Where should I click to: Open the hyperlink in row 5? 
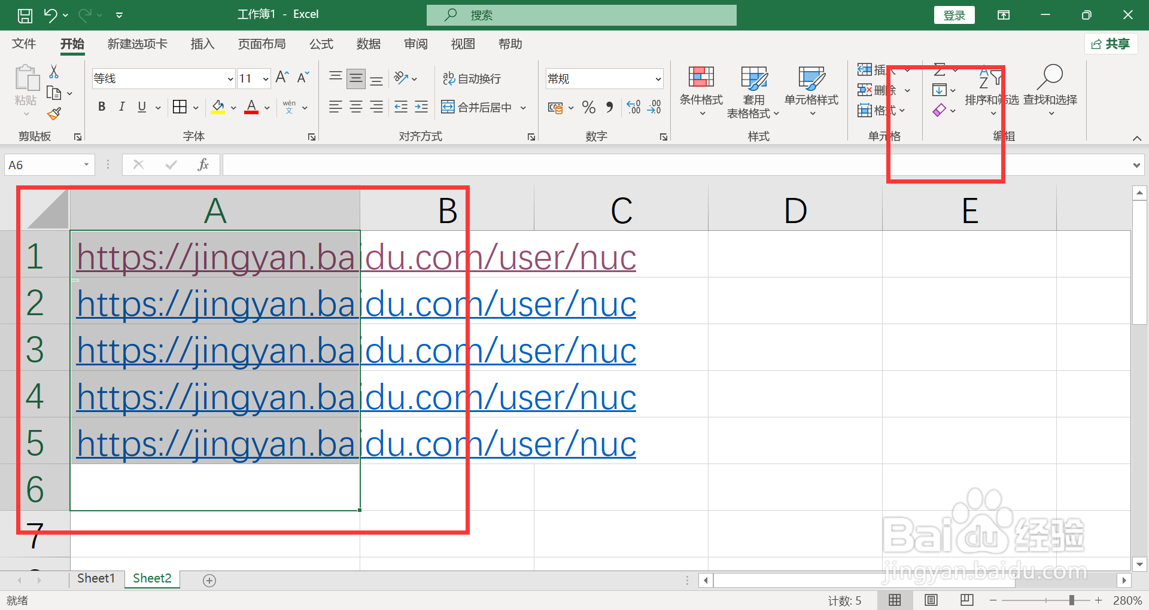click(356, 444)
